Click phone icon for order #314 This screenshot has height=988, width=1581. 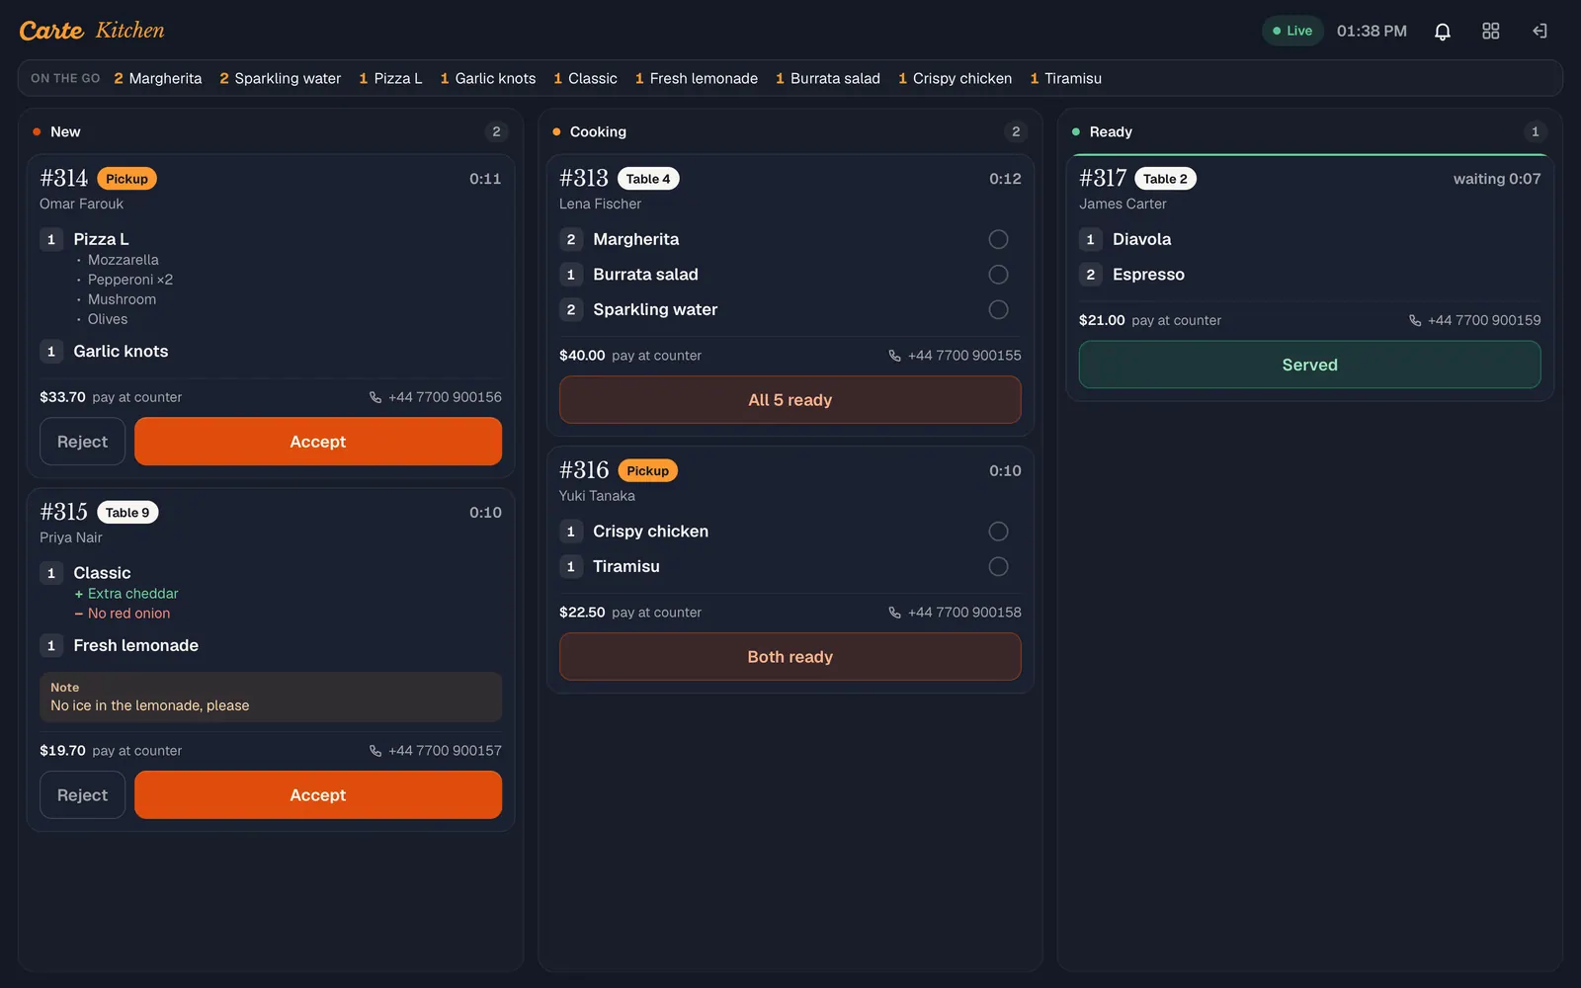375,397
